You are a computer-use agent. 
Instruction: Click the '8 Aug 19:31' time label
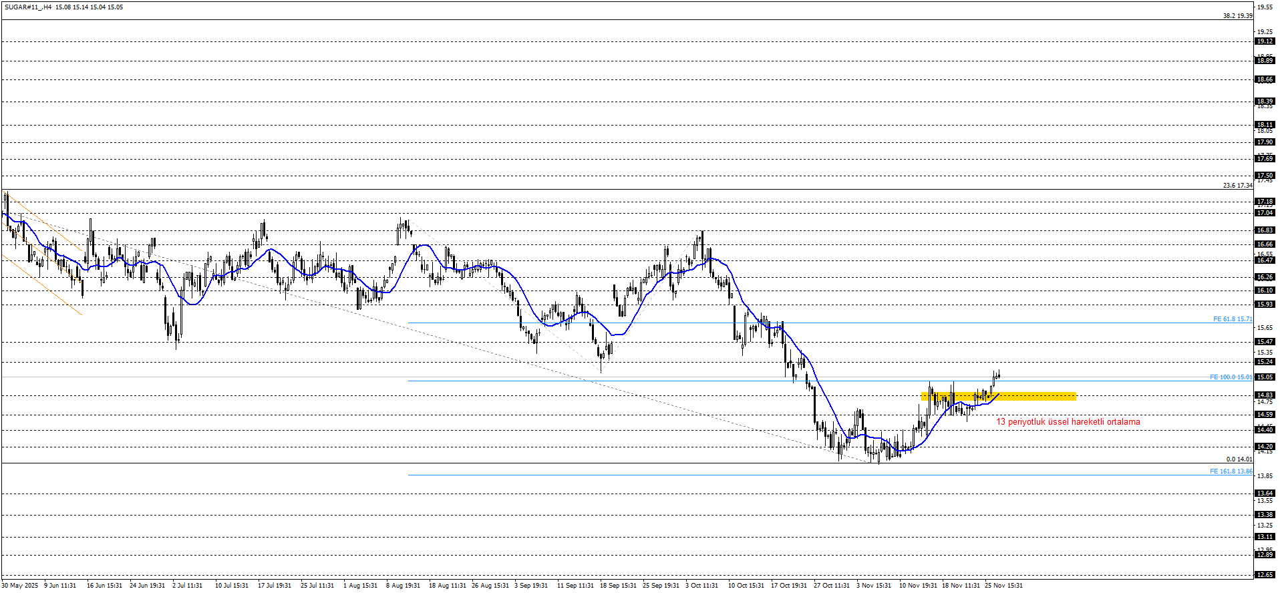pos(403,586)
